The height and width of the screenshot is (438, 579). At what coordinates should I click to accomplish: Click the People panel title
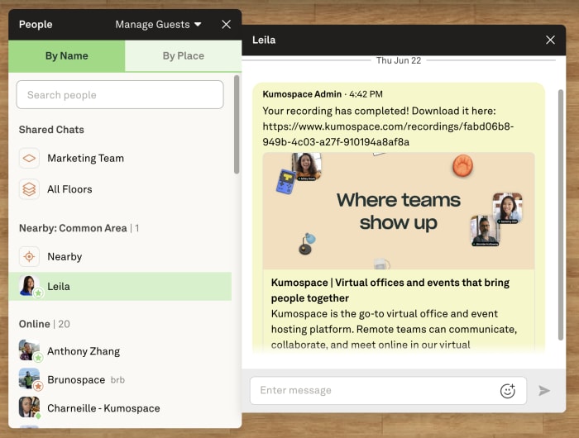click(x=36, y=24)
